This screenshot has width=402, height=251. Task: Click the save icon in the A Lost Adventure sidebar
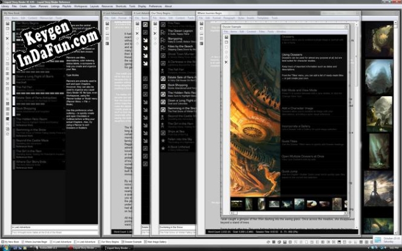coord(107,24)
